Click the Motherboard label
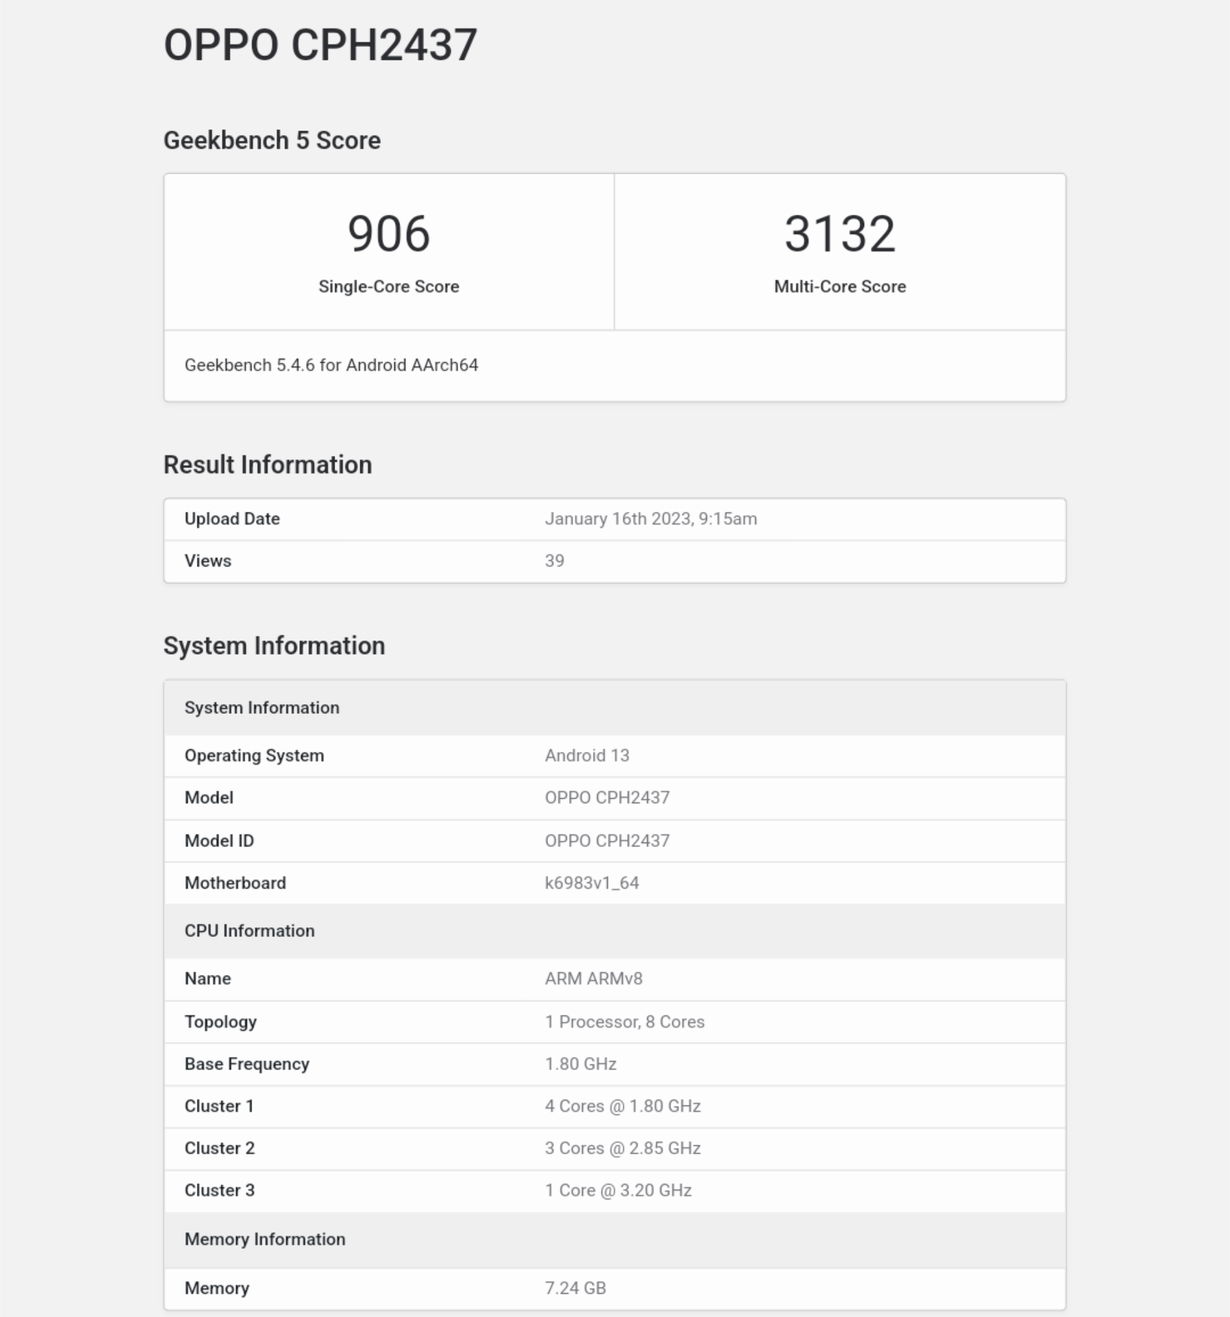This screenshot has width=1230, height=1317. [x=235, y=883]
